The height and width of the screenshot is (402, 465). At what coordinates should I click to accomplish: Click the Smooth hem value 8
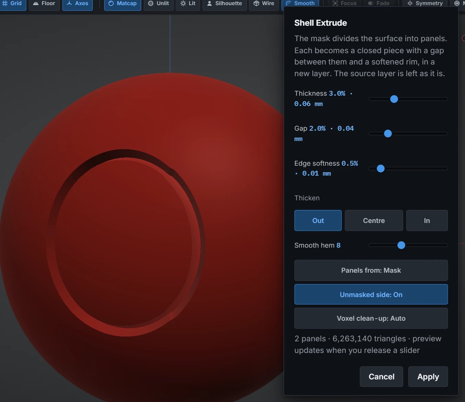[x=339, y=245]
